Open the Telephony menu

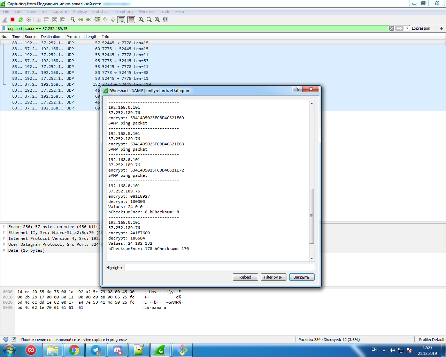(x=124, y=12)
